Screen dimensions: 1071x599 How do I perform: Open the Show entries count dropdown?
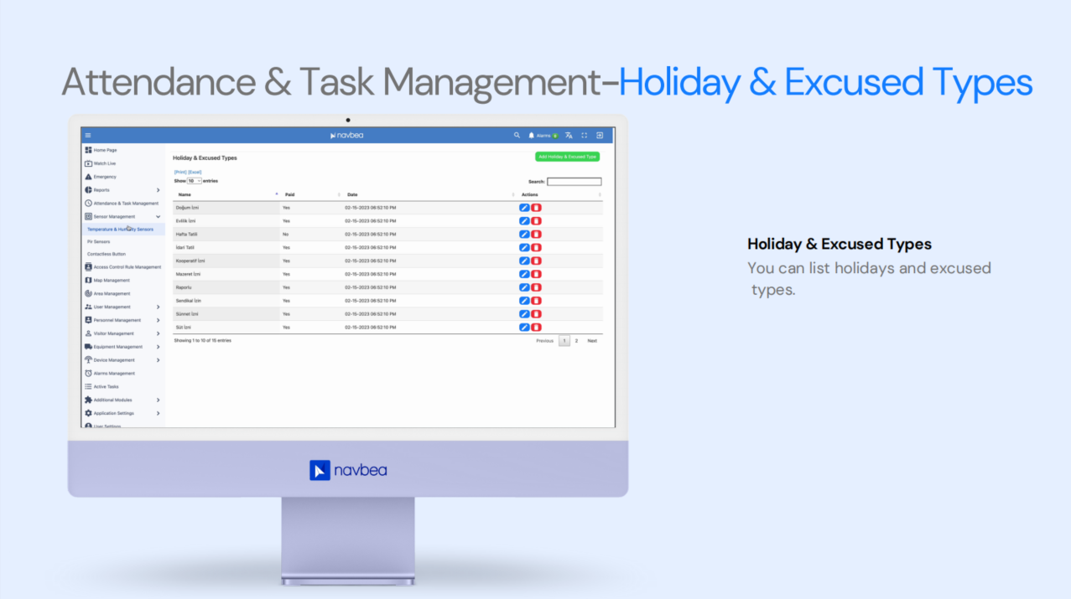[194, 181]
